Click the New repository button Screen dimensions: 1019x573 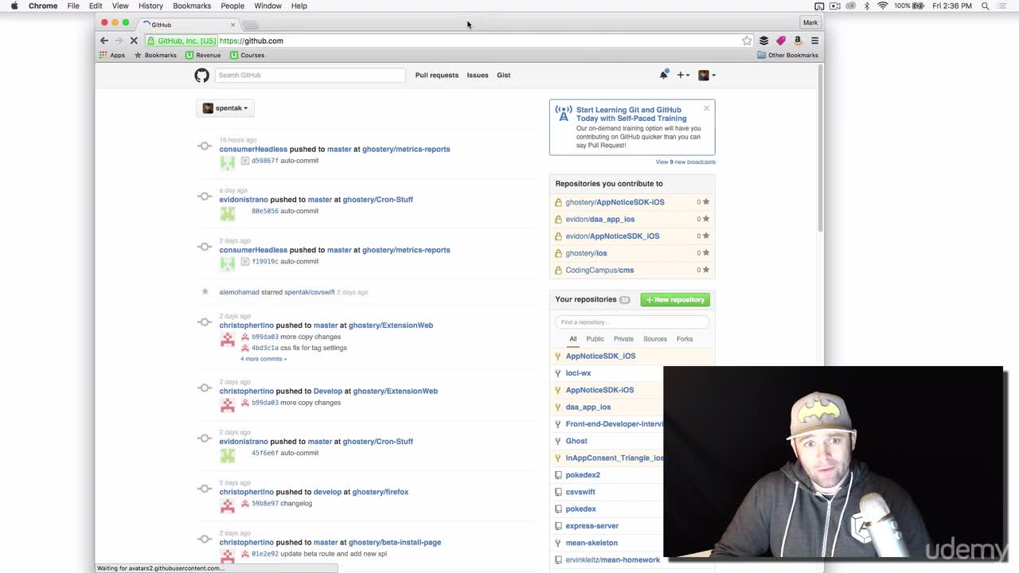click(x=675, y=300)
